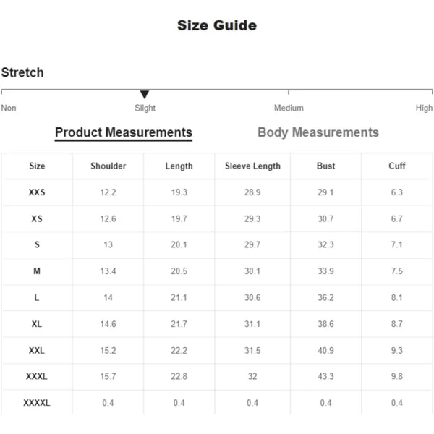Click the Sleeve Length column header
Viewport: 434px width, 434px height.
pos(252,166)
